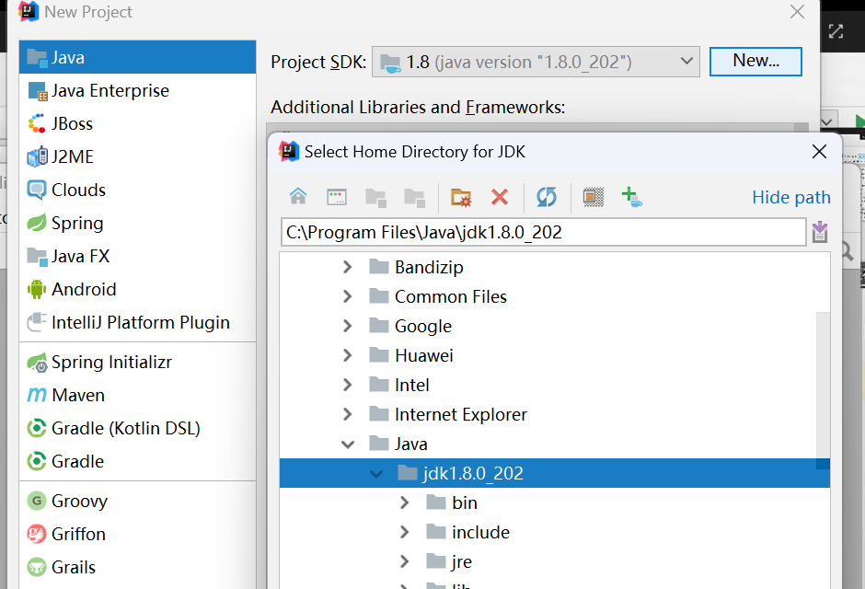Collapse the Java folder
This screenshot has width=865, height=589.
tap(348, 444)
